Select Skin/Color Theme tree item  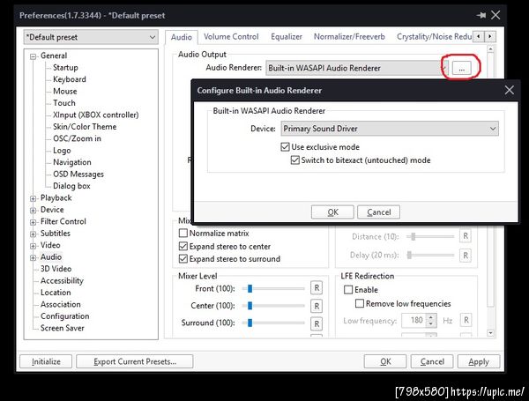(x=85, y=127)
